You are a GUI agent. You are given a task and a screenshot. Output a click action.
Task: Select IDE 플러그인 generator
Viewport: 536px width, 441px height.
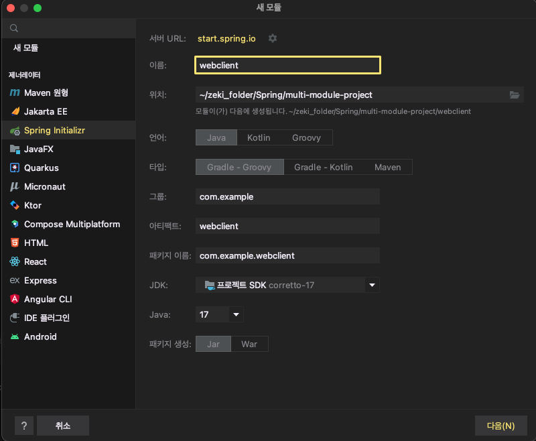tap(68, 318)
